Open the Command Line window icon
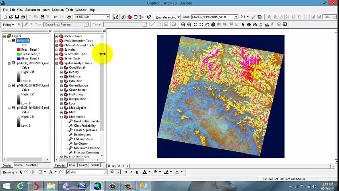 pos(136,17)
